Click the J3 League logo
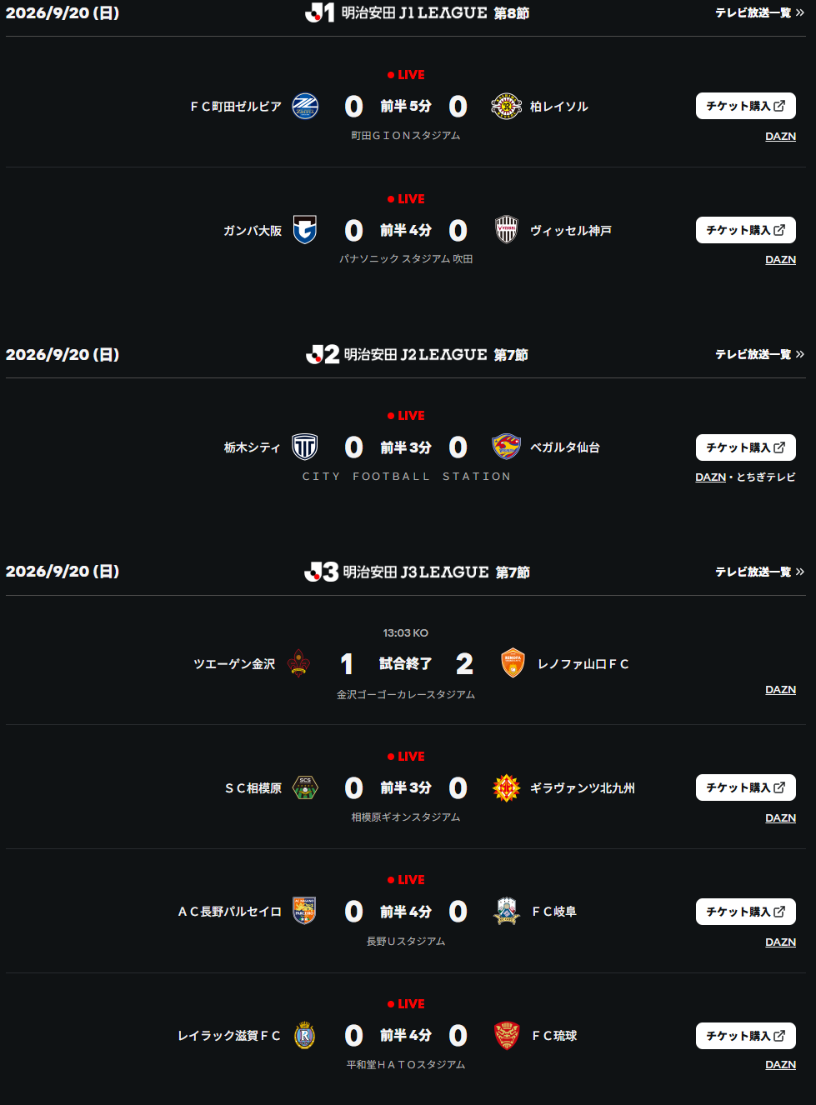Image resolution: width=816 pixels, height=1105 pixels. (321, 572)
